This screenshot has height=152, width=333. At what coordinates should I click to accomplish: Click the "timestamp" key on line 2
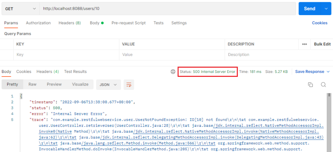tap(43, 102)
